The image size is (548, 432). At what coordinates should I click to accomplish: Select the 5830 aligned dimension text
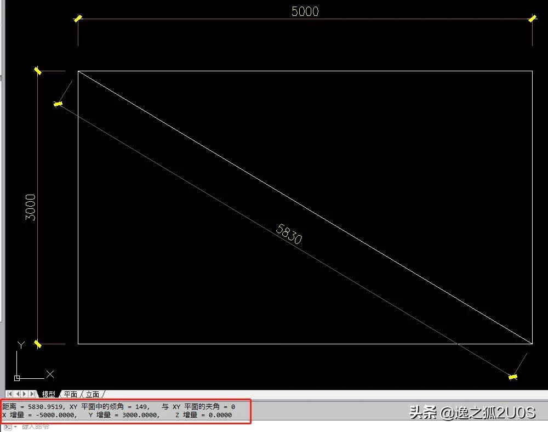[289, 234]
